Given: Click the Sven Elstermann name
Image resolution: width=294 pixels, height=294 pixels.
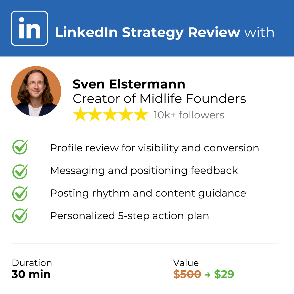Looking at the screenshot, I should coord(129,84).
